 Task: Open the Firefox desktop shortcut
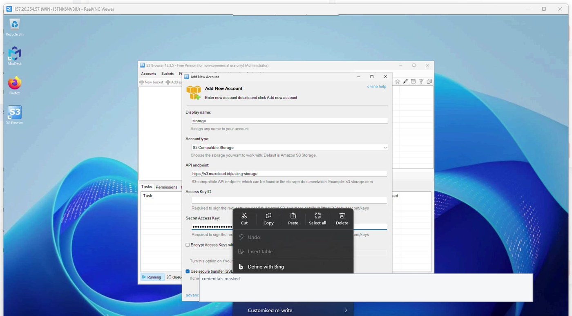pyautogui.click(x=15, y=85)
